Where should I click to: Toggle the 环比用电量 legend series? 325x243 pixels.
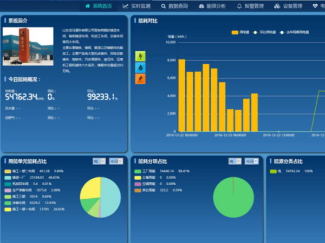(268, 32)
